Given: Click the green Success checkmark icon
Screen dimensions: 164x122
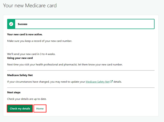Looking at the screenshot, I should pos(11,24).
